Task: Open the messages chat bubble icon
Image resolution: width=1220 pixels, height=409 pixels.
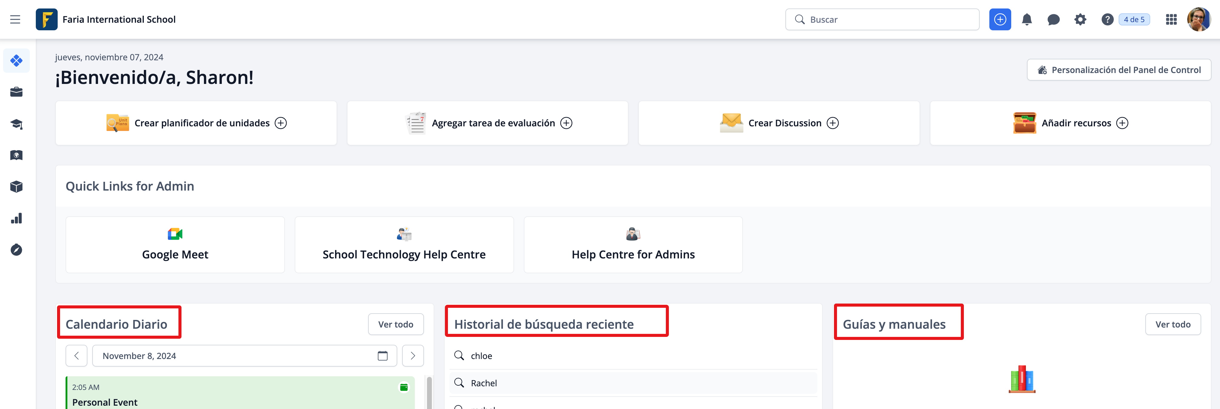Action: [1053, 19]
